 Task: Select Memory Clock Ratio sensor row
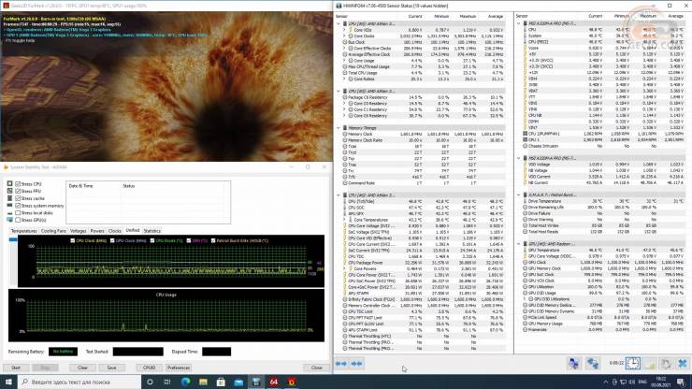pos(424,140)
